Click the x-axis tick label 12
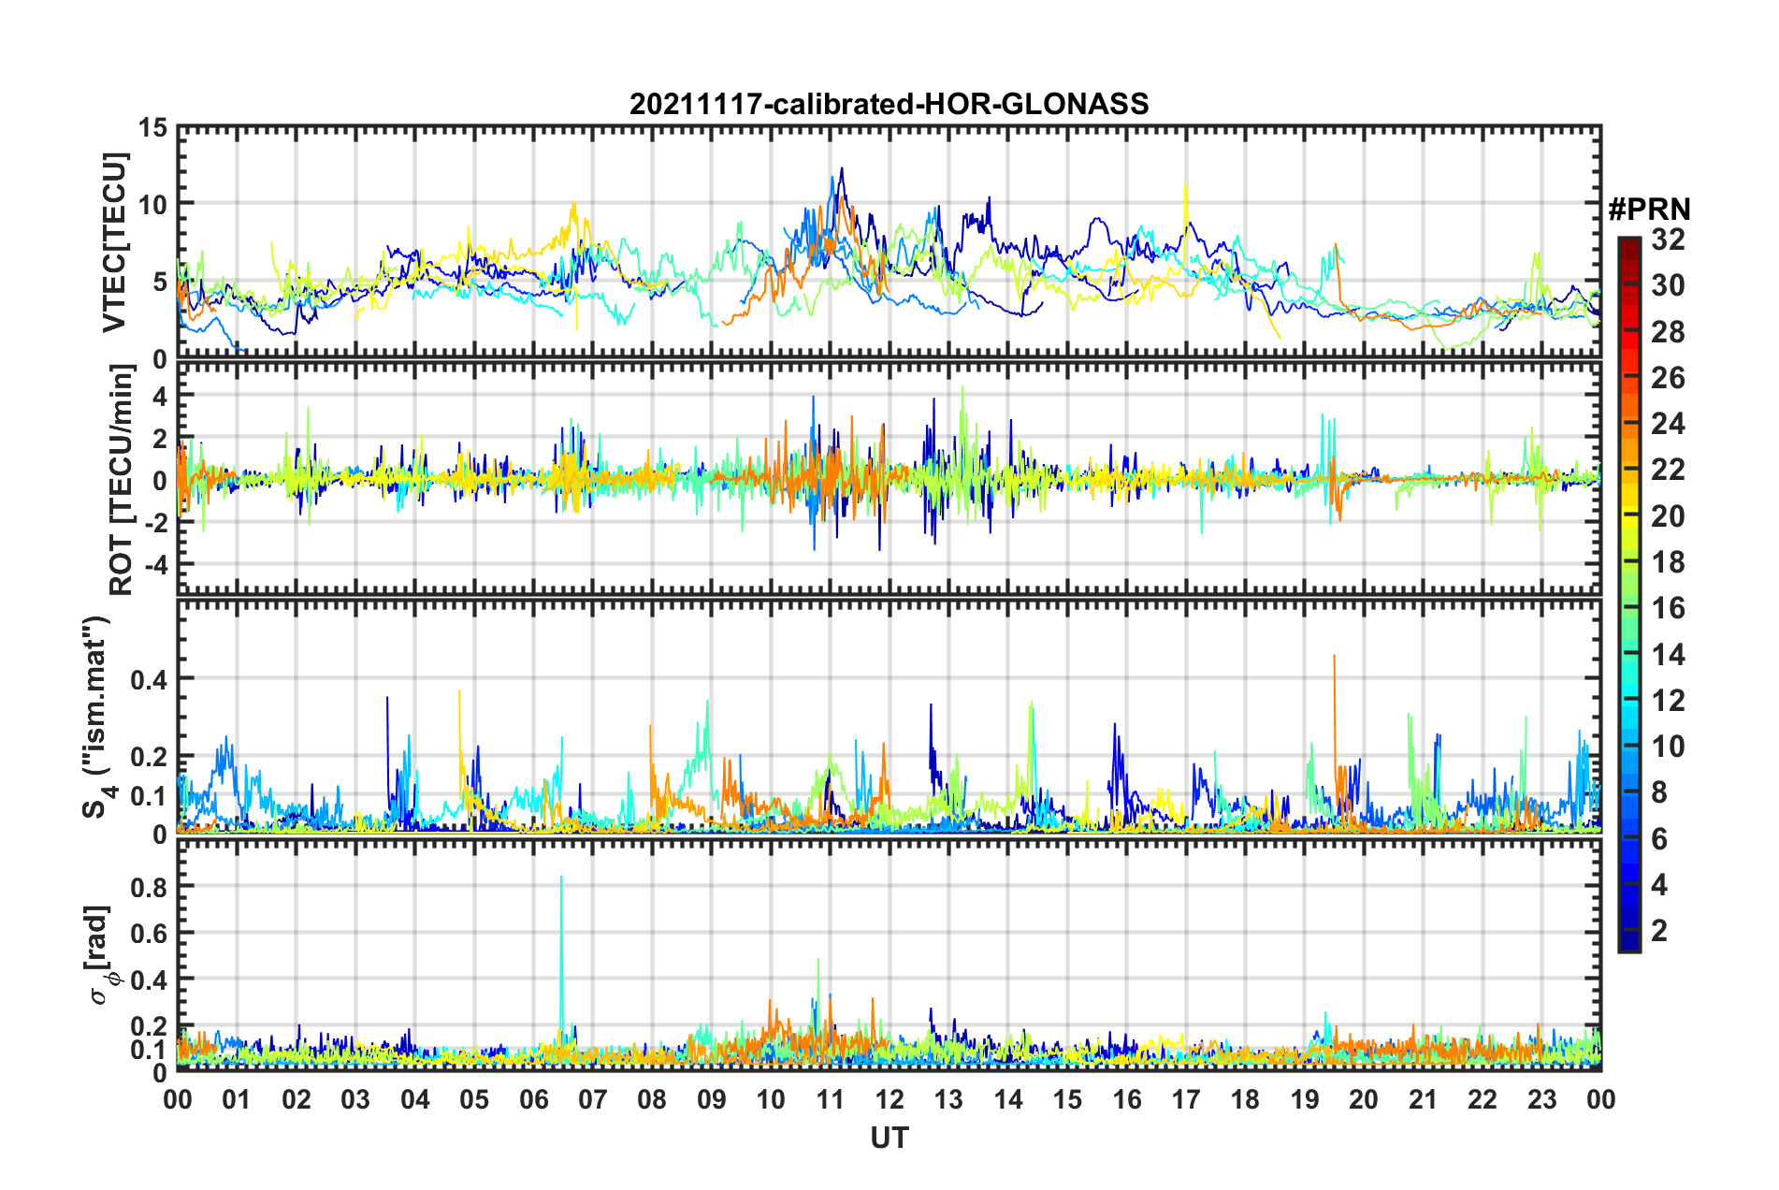This screenshot has width=1779, height=1190. coord(889,1099)
